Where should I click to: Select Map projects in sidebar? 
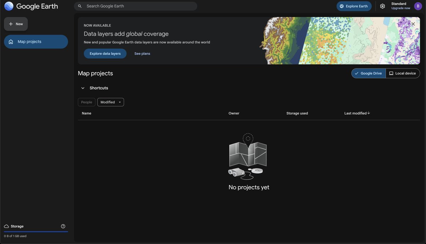pyautogui.click(x=36, y=42)
